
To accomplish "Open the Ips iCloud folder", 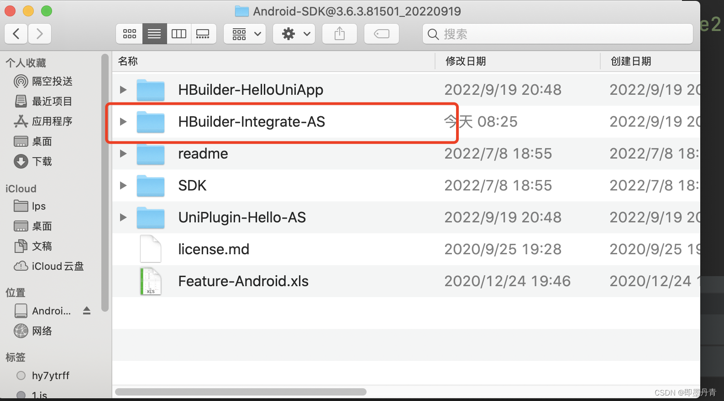I will 30,206.
